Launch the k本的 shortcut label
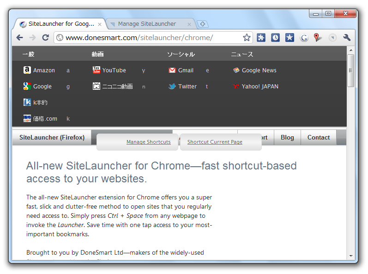Viewport: 368px width, 274px height. (40, 103)
